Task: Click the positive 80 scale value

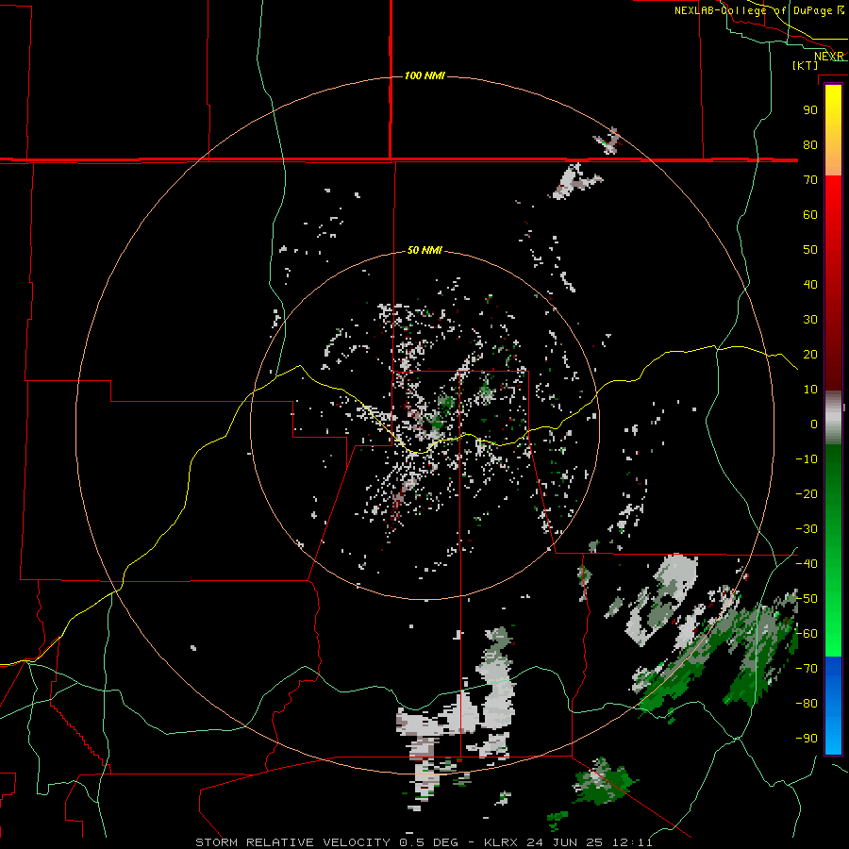Action: point(810,144)
